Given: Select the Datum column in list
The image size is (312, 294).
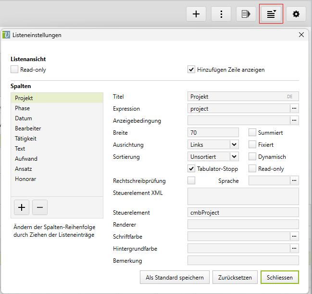Looking at the screenshot, I should coord(24,118).
